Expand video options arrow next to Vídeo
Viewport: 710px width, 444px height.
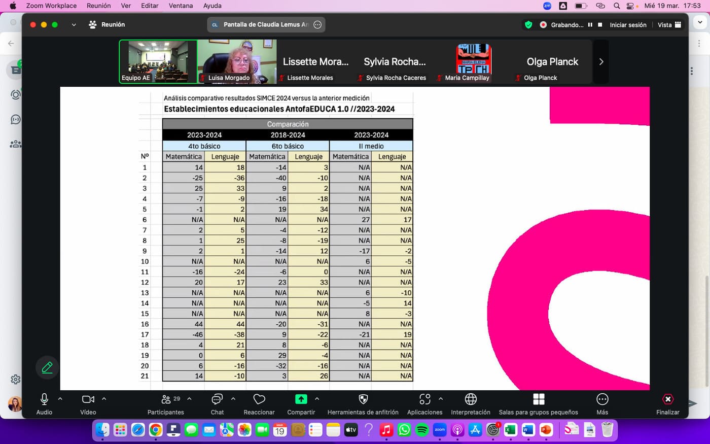(x=104, y=399)
